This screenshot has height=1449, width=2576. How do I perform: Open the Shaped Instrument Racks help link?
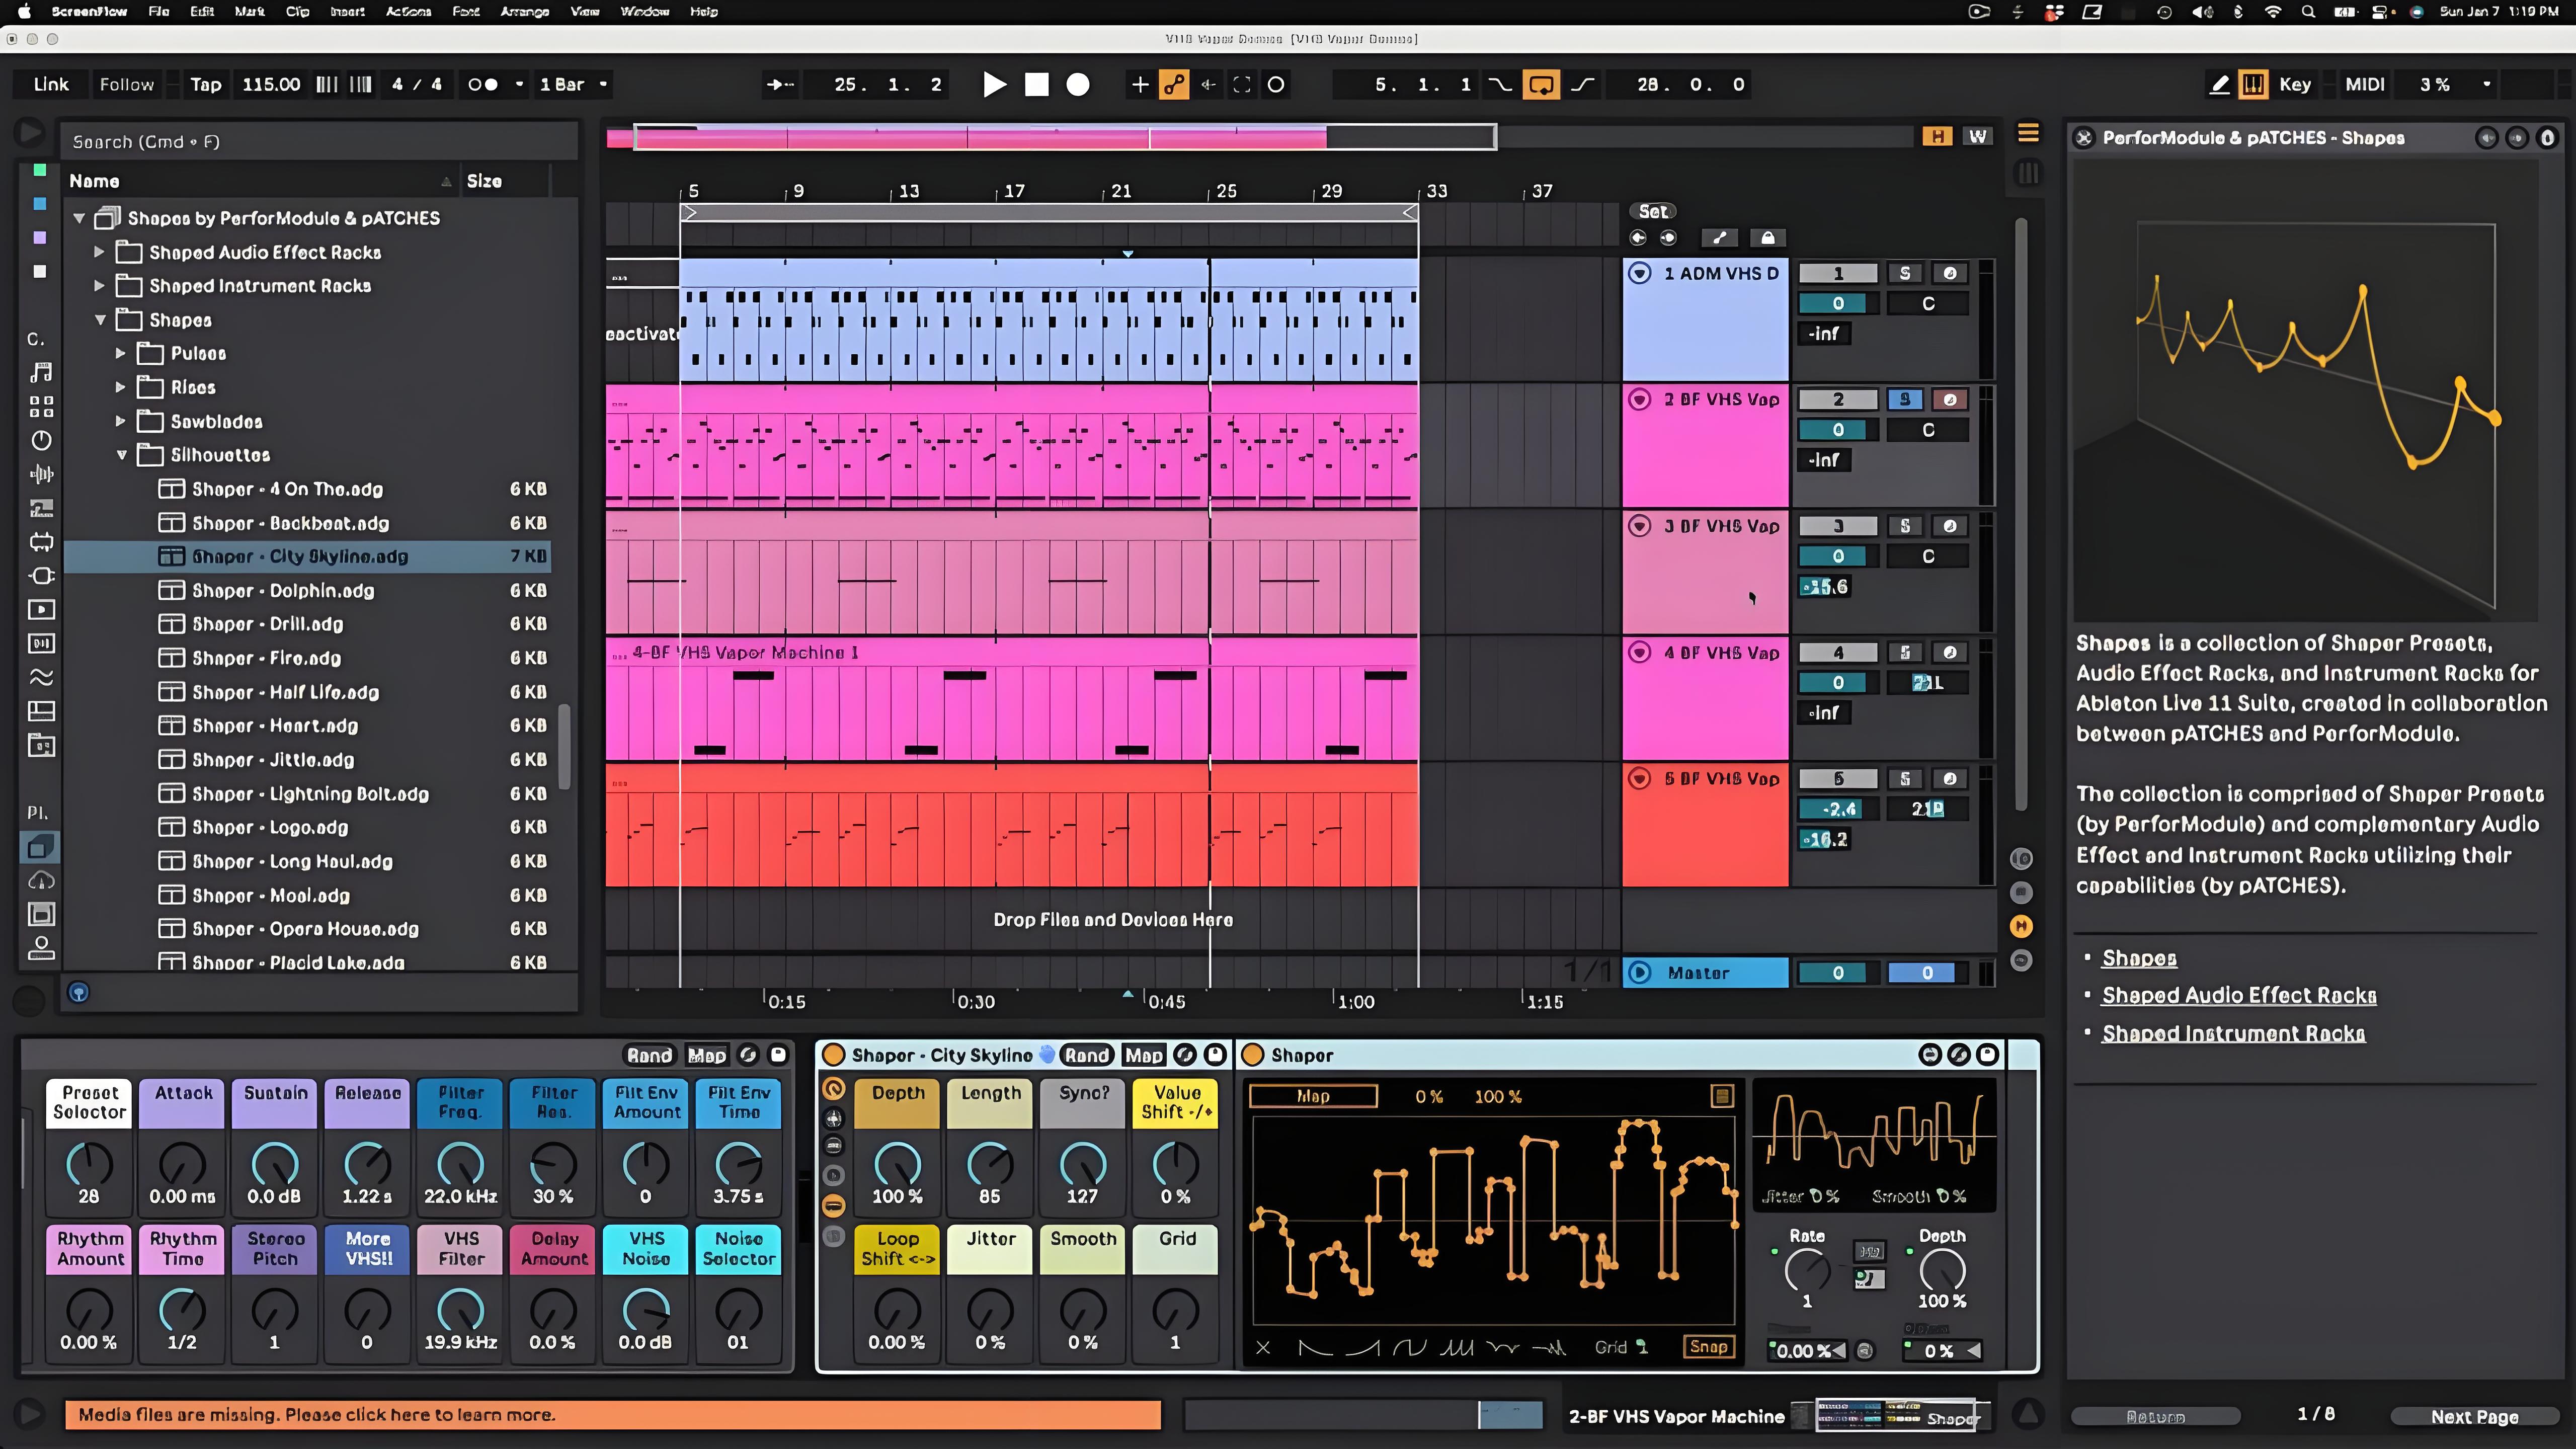click(x=2233, y=1034)
